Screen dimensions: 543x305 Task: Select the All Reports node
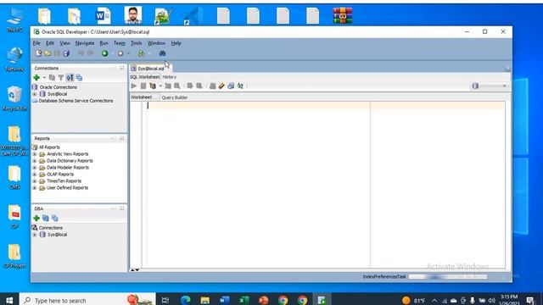point(49,147)
